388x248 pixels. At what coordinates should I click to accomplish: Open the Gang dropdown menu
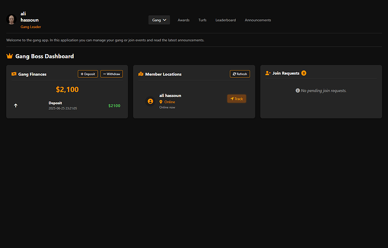tap(159, 20)
